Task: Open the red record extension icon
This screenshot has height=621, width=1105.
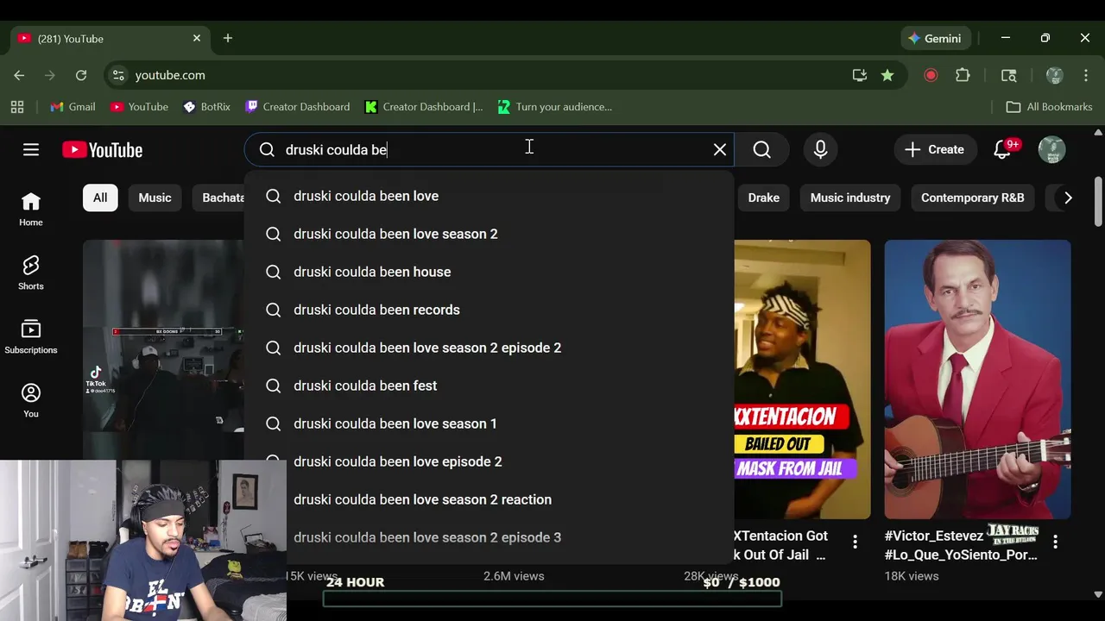Action: [931, 75]
